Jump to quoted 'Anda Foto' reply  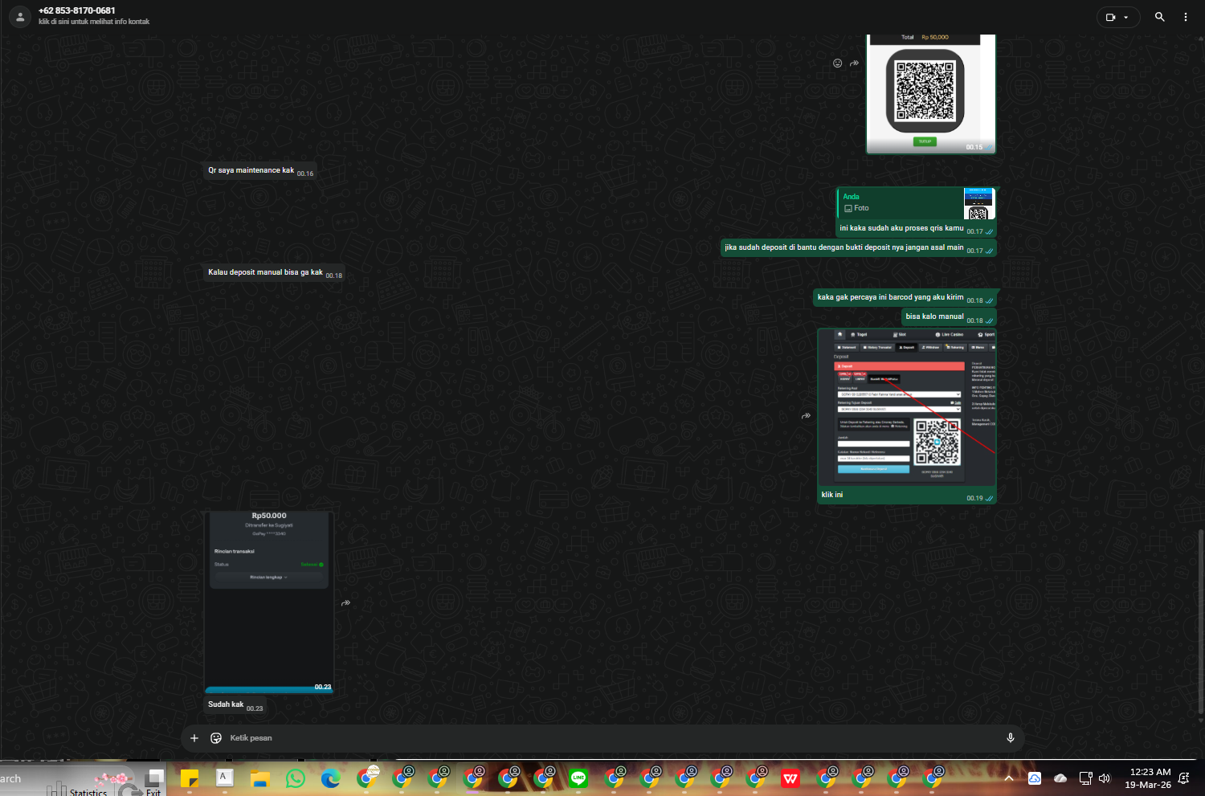(916, 203)
